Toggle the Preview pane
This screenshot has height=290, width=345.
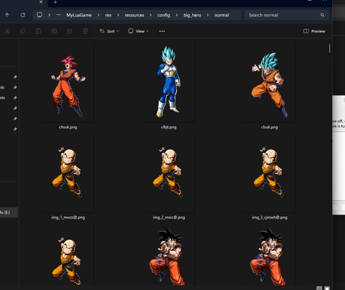[314, 31]
